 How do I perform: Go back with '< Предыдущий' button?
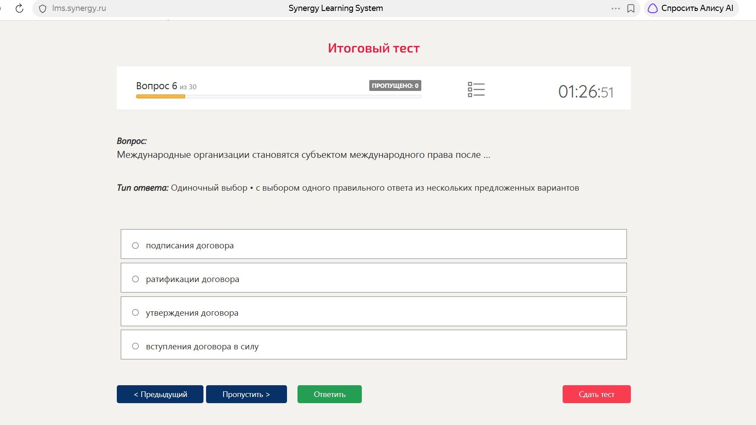(x=160, y=394)
